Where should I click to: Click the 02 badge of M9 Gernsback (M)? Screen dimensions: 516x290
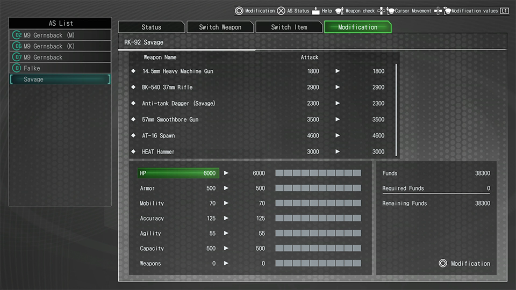18,35
